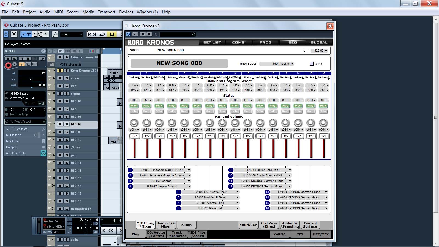Click the Input/Output Channels icon in the inspector
The height and width of the screenshot is (247, 439).
point(42,58)
